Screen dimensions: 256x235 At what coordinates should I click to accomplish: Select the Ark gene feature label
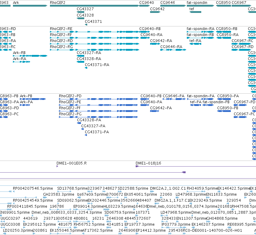16,3
